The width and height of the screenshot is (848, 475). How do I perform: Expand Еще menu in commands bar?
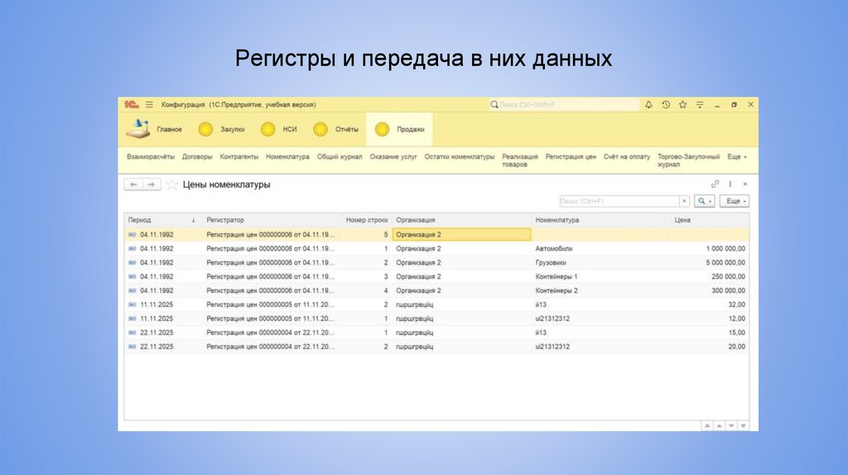click(737, 156)
